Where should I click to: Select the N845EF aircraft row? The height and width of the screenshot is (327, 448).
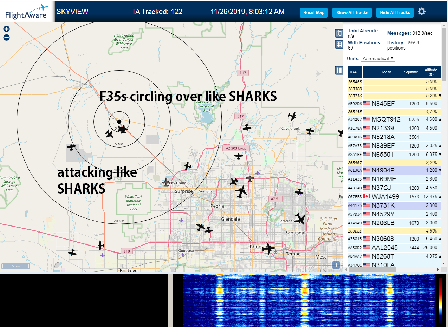point(394,103)
